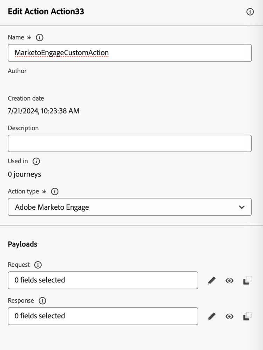Click the Action type dropdown chevron arrow
The width and height of the screenshot is (263, 350).
point(242,207)
